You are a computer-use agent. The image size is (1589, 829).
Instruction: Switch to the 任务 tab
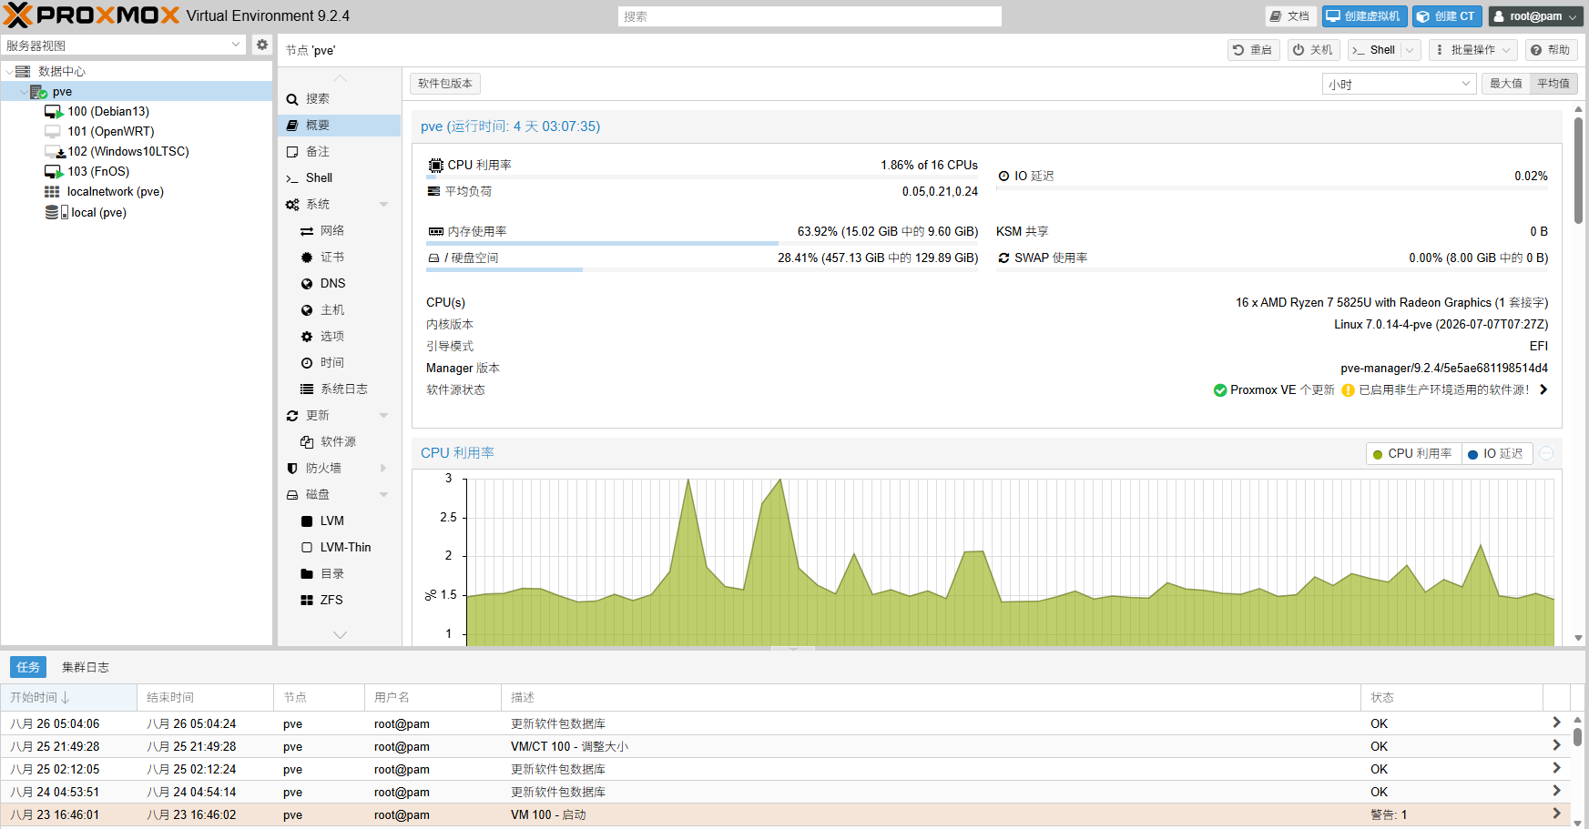(28, 667)
